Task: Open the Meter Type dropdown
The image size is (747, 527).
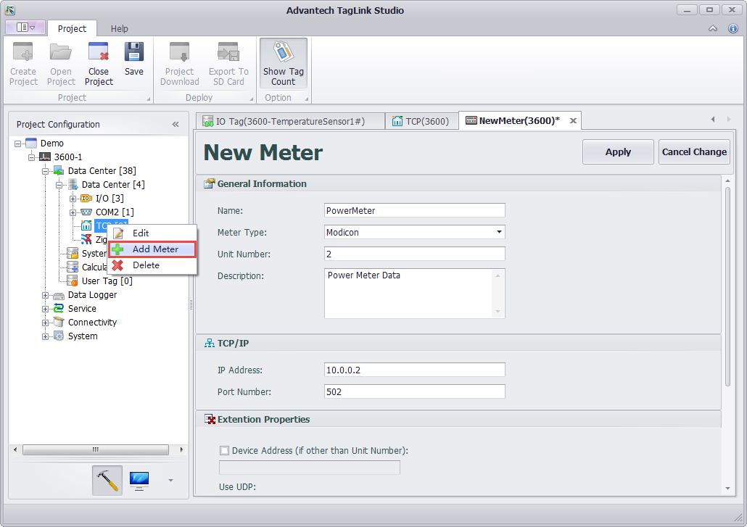Action: 499,233
